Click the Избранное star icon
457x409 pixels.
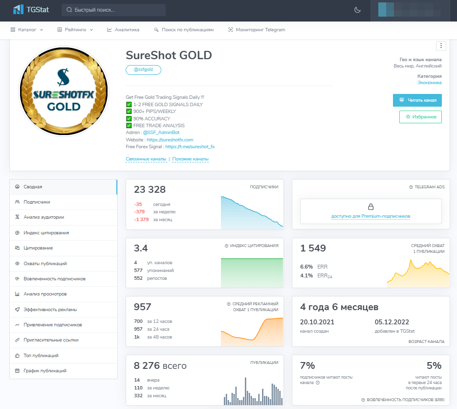408,117
